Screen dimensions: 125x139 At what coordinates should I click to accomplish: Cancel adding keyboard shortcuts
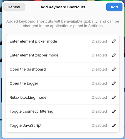[x=14, y=7]
